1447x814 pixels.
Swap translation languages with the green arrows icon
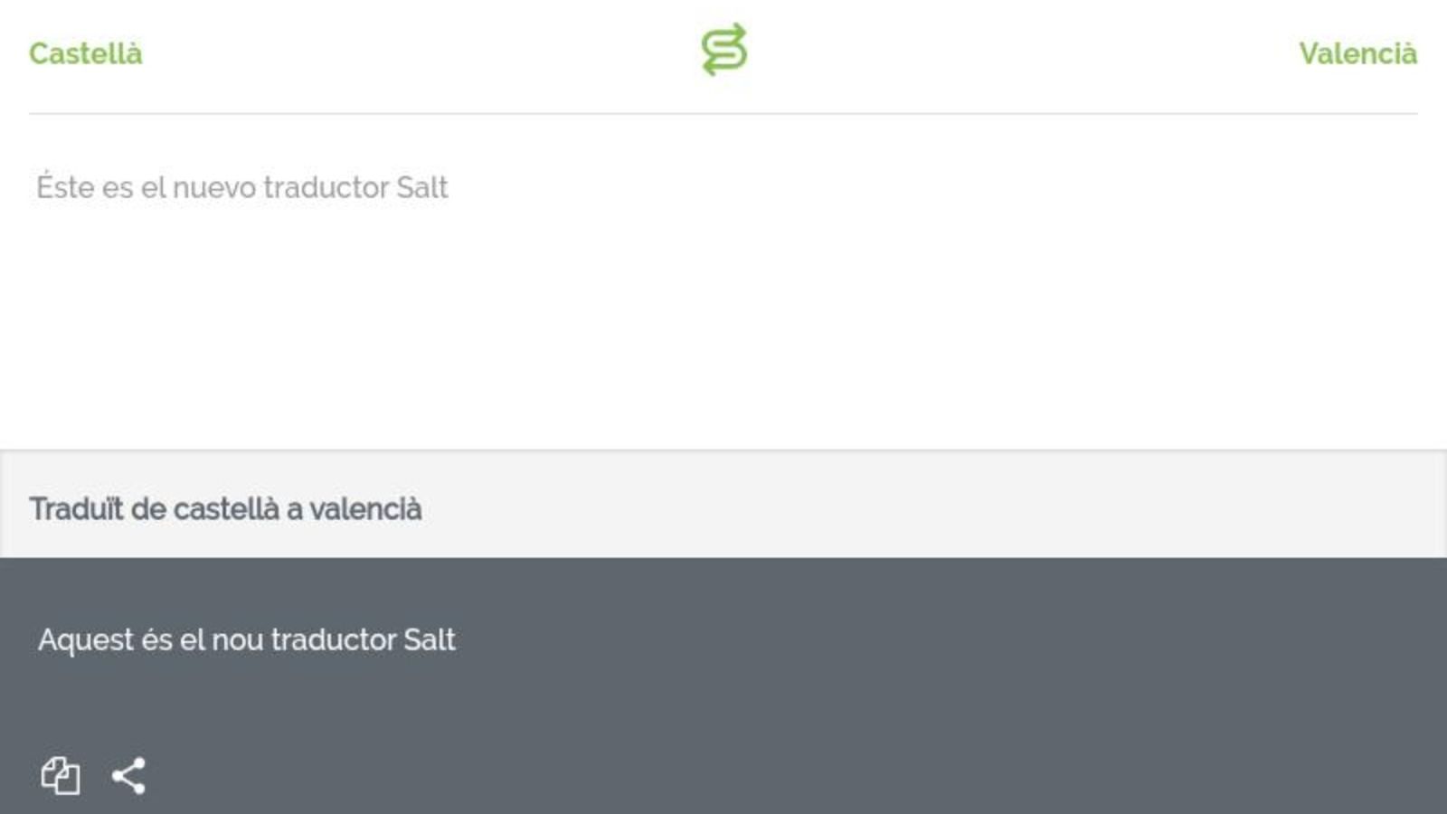[723, 50]
